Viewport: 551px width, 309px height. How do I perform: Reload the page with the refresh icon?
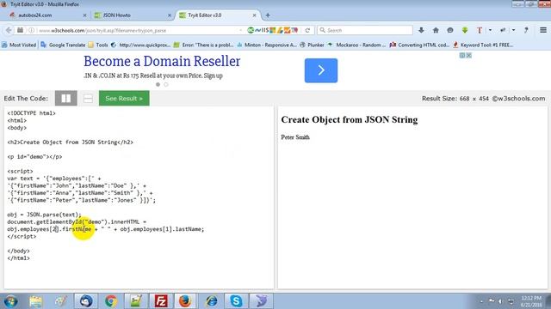coord(307,31)
